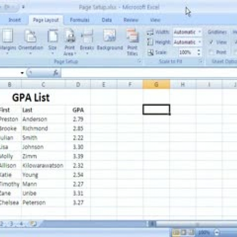Click the Scale 100% input field
237x237 pixels.
[188, 52]
